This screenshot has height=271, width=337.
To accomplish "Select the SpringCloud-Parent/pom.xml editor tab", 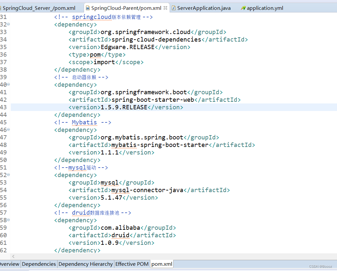I will 126,8.
